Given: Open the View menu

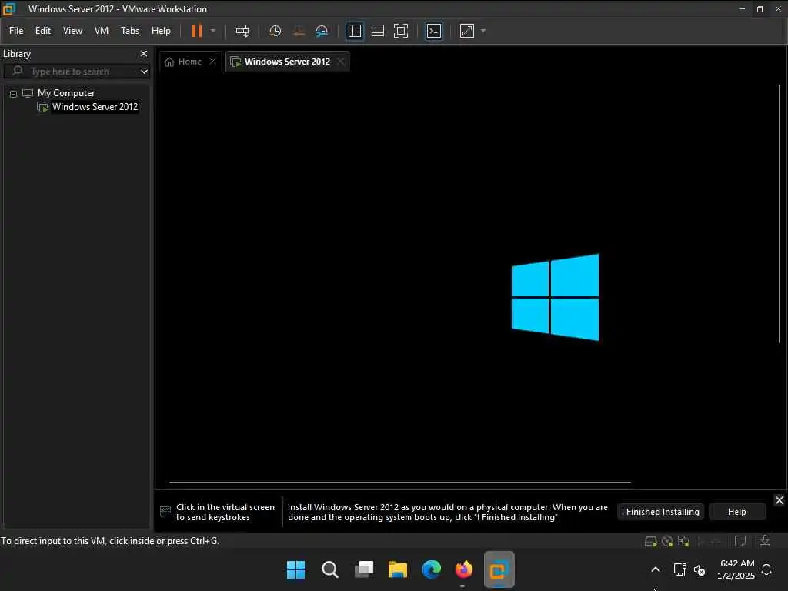Looking at the screenshot, I should click(x=72, y=31).
